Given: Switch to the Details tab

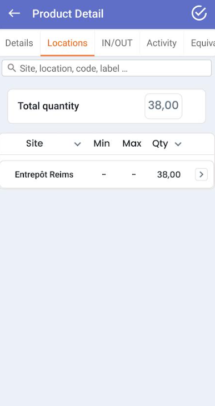Looking at the screenshot, I should 19,43.
